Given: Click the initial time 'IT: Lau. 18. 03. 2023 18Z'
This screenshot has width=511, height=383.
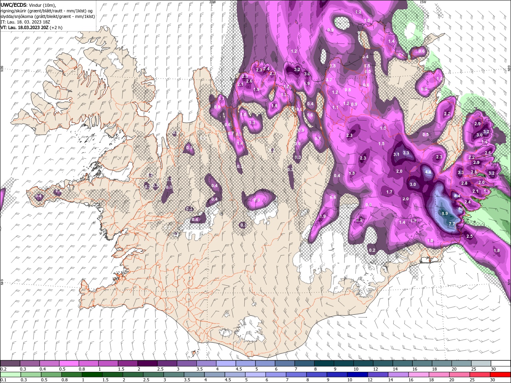Looking at the screenshot, I should [x=24, y=22].
